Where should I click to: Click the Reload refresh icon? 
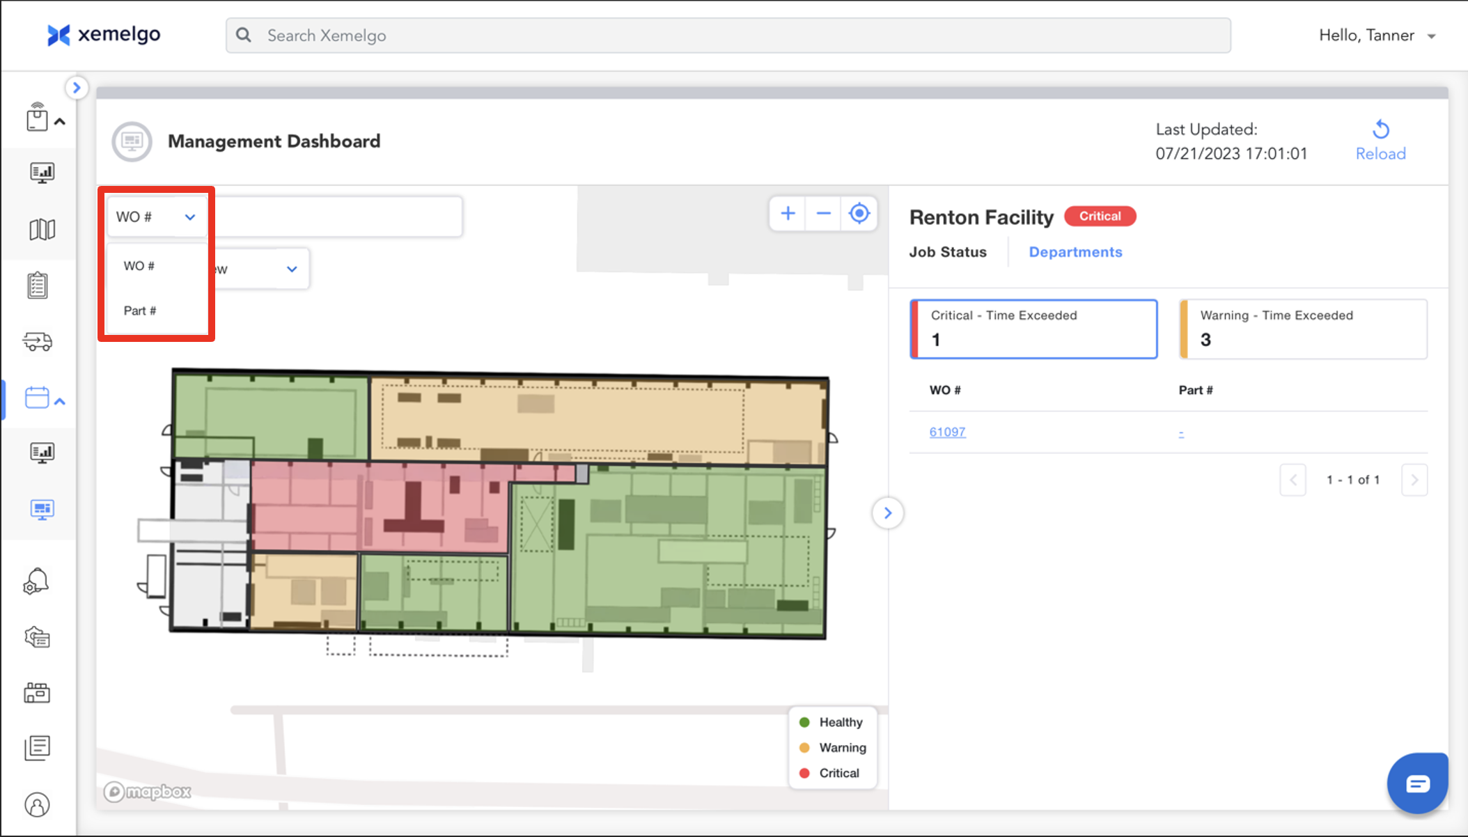[1380, 130]
